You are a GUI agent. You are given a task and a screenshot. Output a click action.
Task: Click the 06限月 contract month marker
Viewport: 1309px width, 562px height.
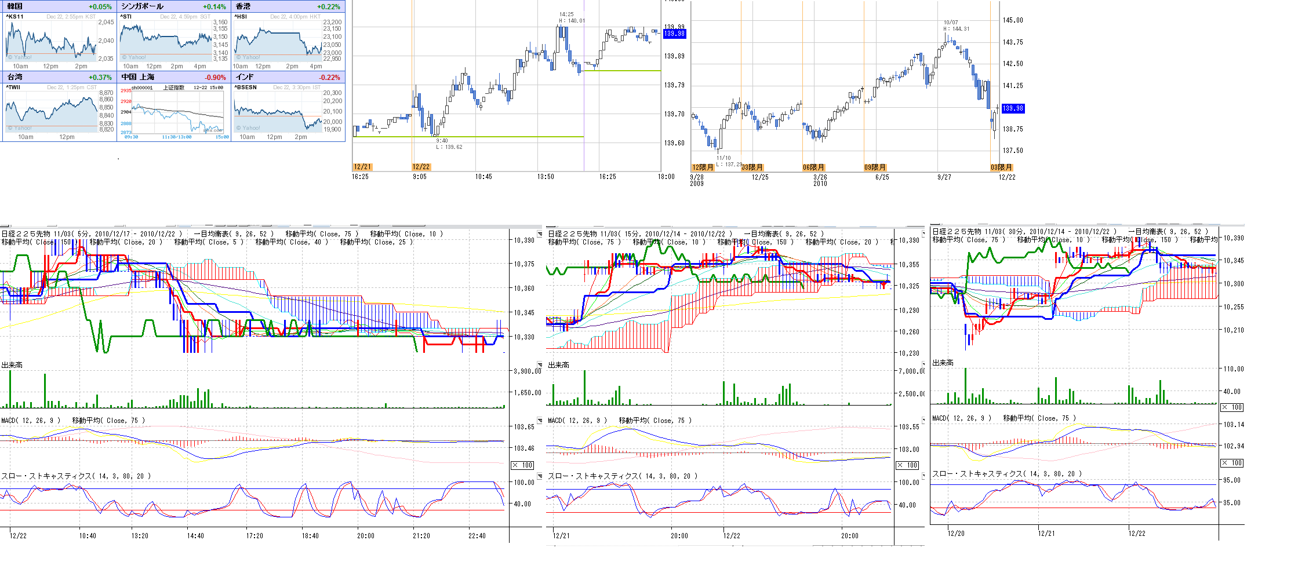point(813,167)
